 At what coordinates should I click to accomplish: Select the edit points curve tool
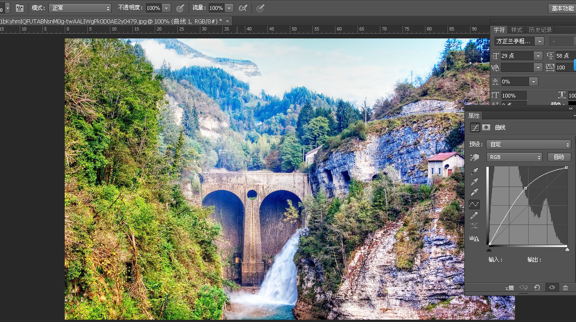point(474,204)
